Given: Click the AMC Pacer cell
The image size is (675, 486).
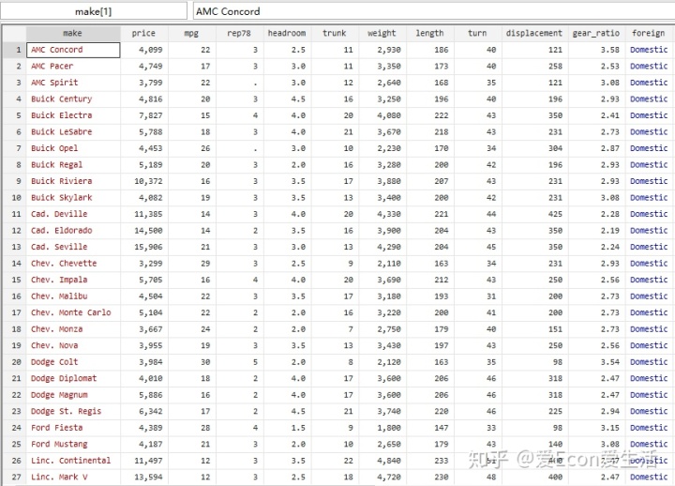Looking at the screenshot, I should tap(73, 67).
